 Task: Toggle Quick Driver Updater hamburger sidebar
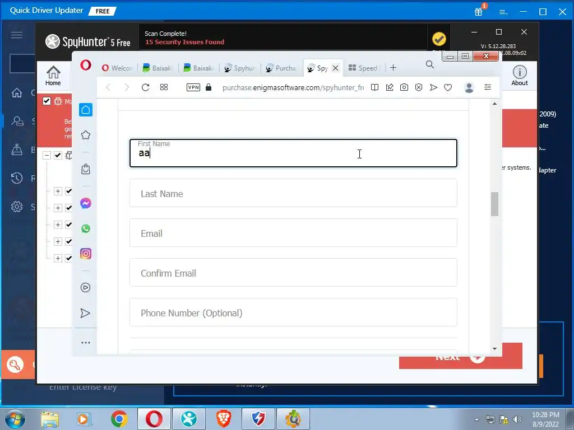(x=16, y=35)
